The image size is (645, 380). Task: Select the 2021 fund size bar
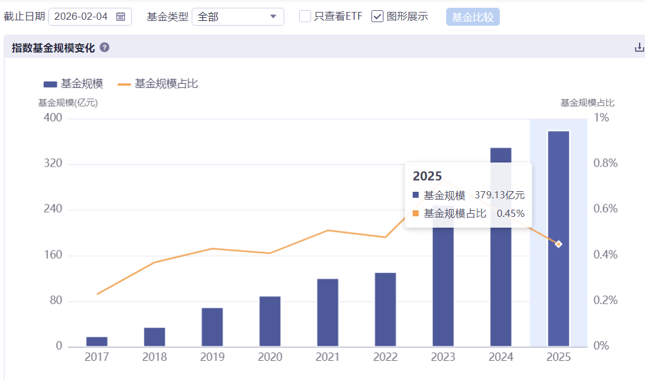tap(328, 312)
